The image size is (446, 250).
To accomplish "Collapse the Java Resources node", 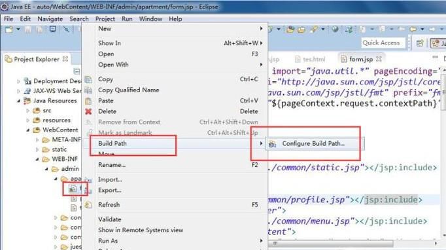I will (x=19, y=101).
